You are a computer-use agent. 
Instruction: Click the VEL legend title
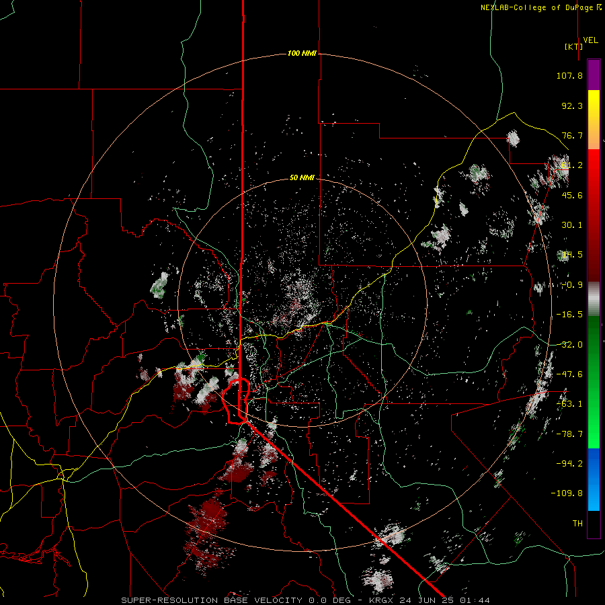tap(590, 40)
